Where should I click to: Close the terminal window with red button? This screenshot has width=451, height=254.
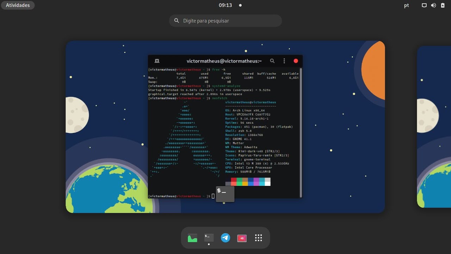296,61
